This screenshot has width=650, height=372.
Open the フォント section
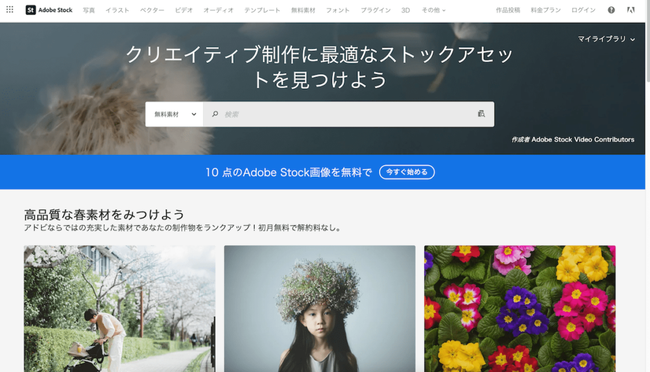pyautogui.click(x=338, y=10)
